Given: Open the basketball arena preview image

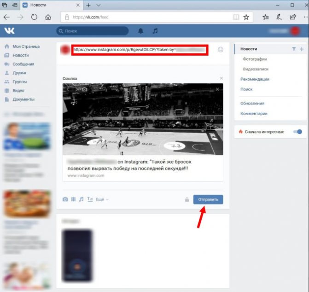Looking at the screenshot, I should click(x=143, y=119).
